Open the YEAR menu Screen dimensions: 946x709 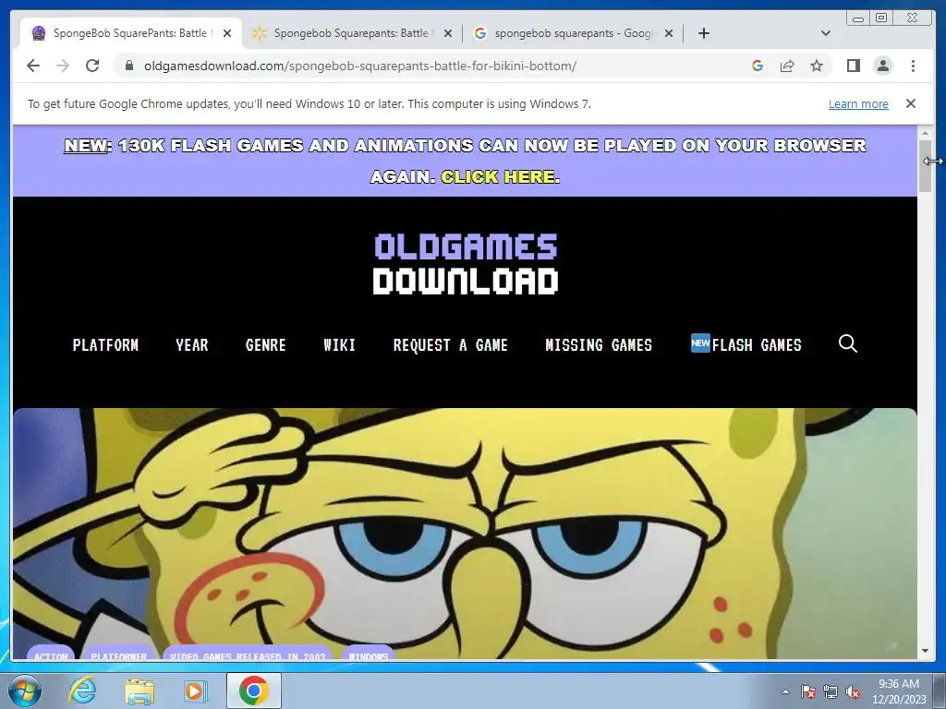(192, 345)
